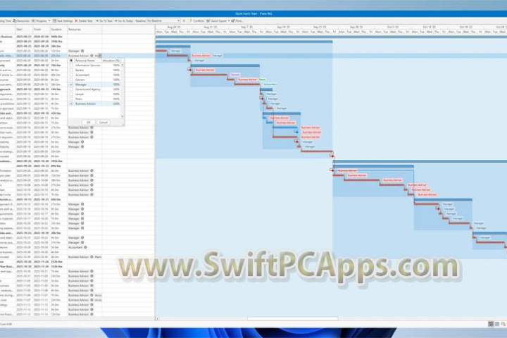507x338 pixels.
Task: Click Government Agency 100% allocation cell
Action: [x=111, y=89]
